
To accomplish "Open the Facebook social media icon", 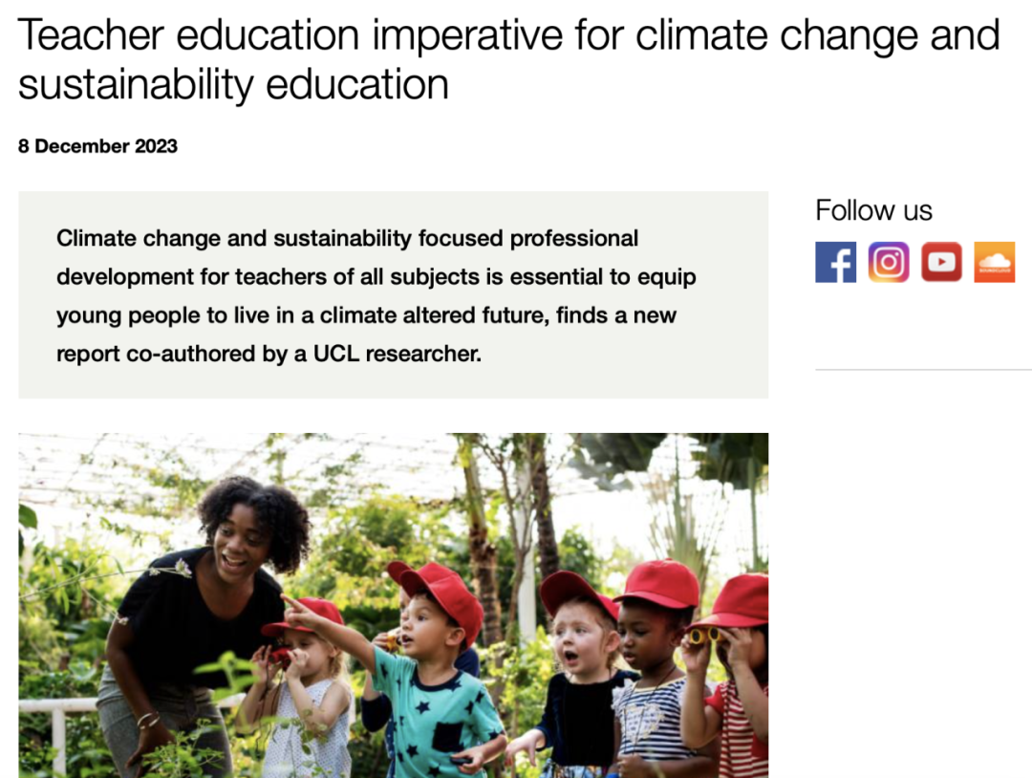I will click(x=835, y=262).
